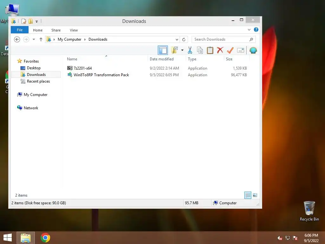Click Downloads in the address bar path
The width and height of the screenshot is (325, 244).
point(98,39)
